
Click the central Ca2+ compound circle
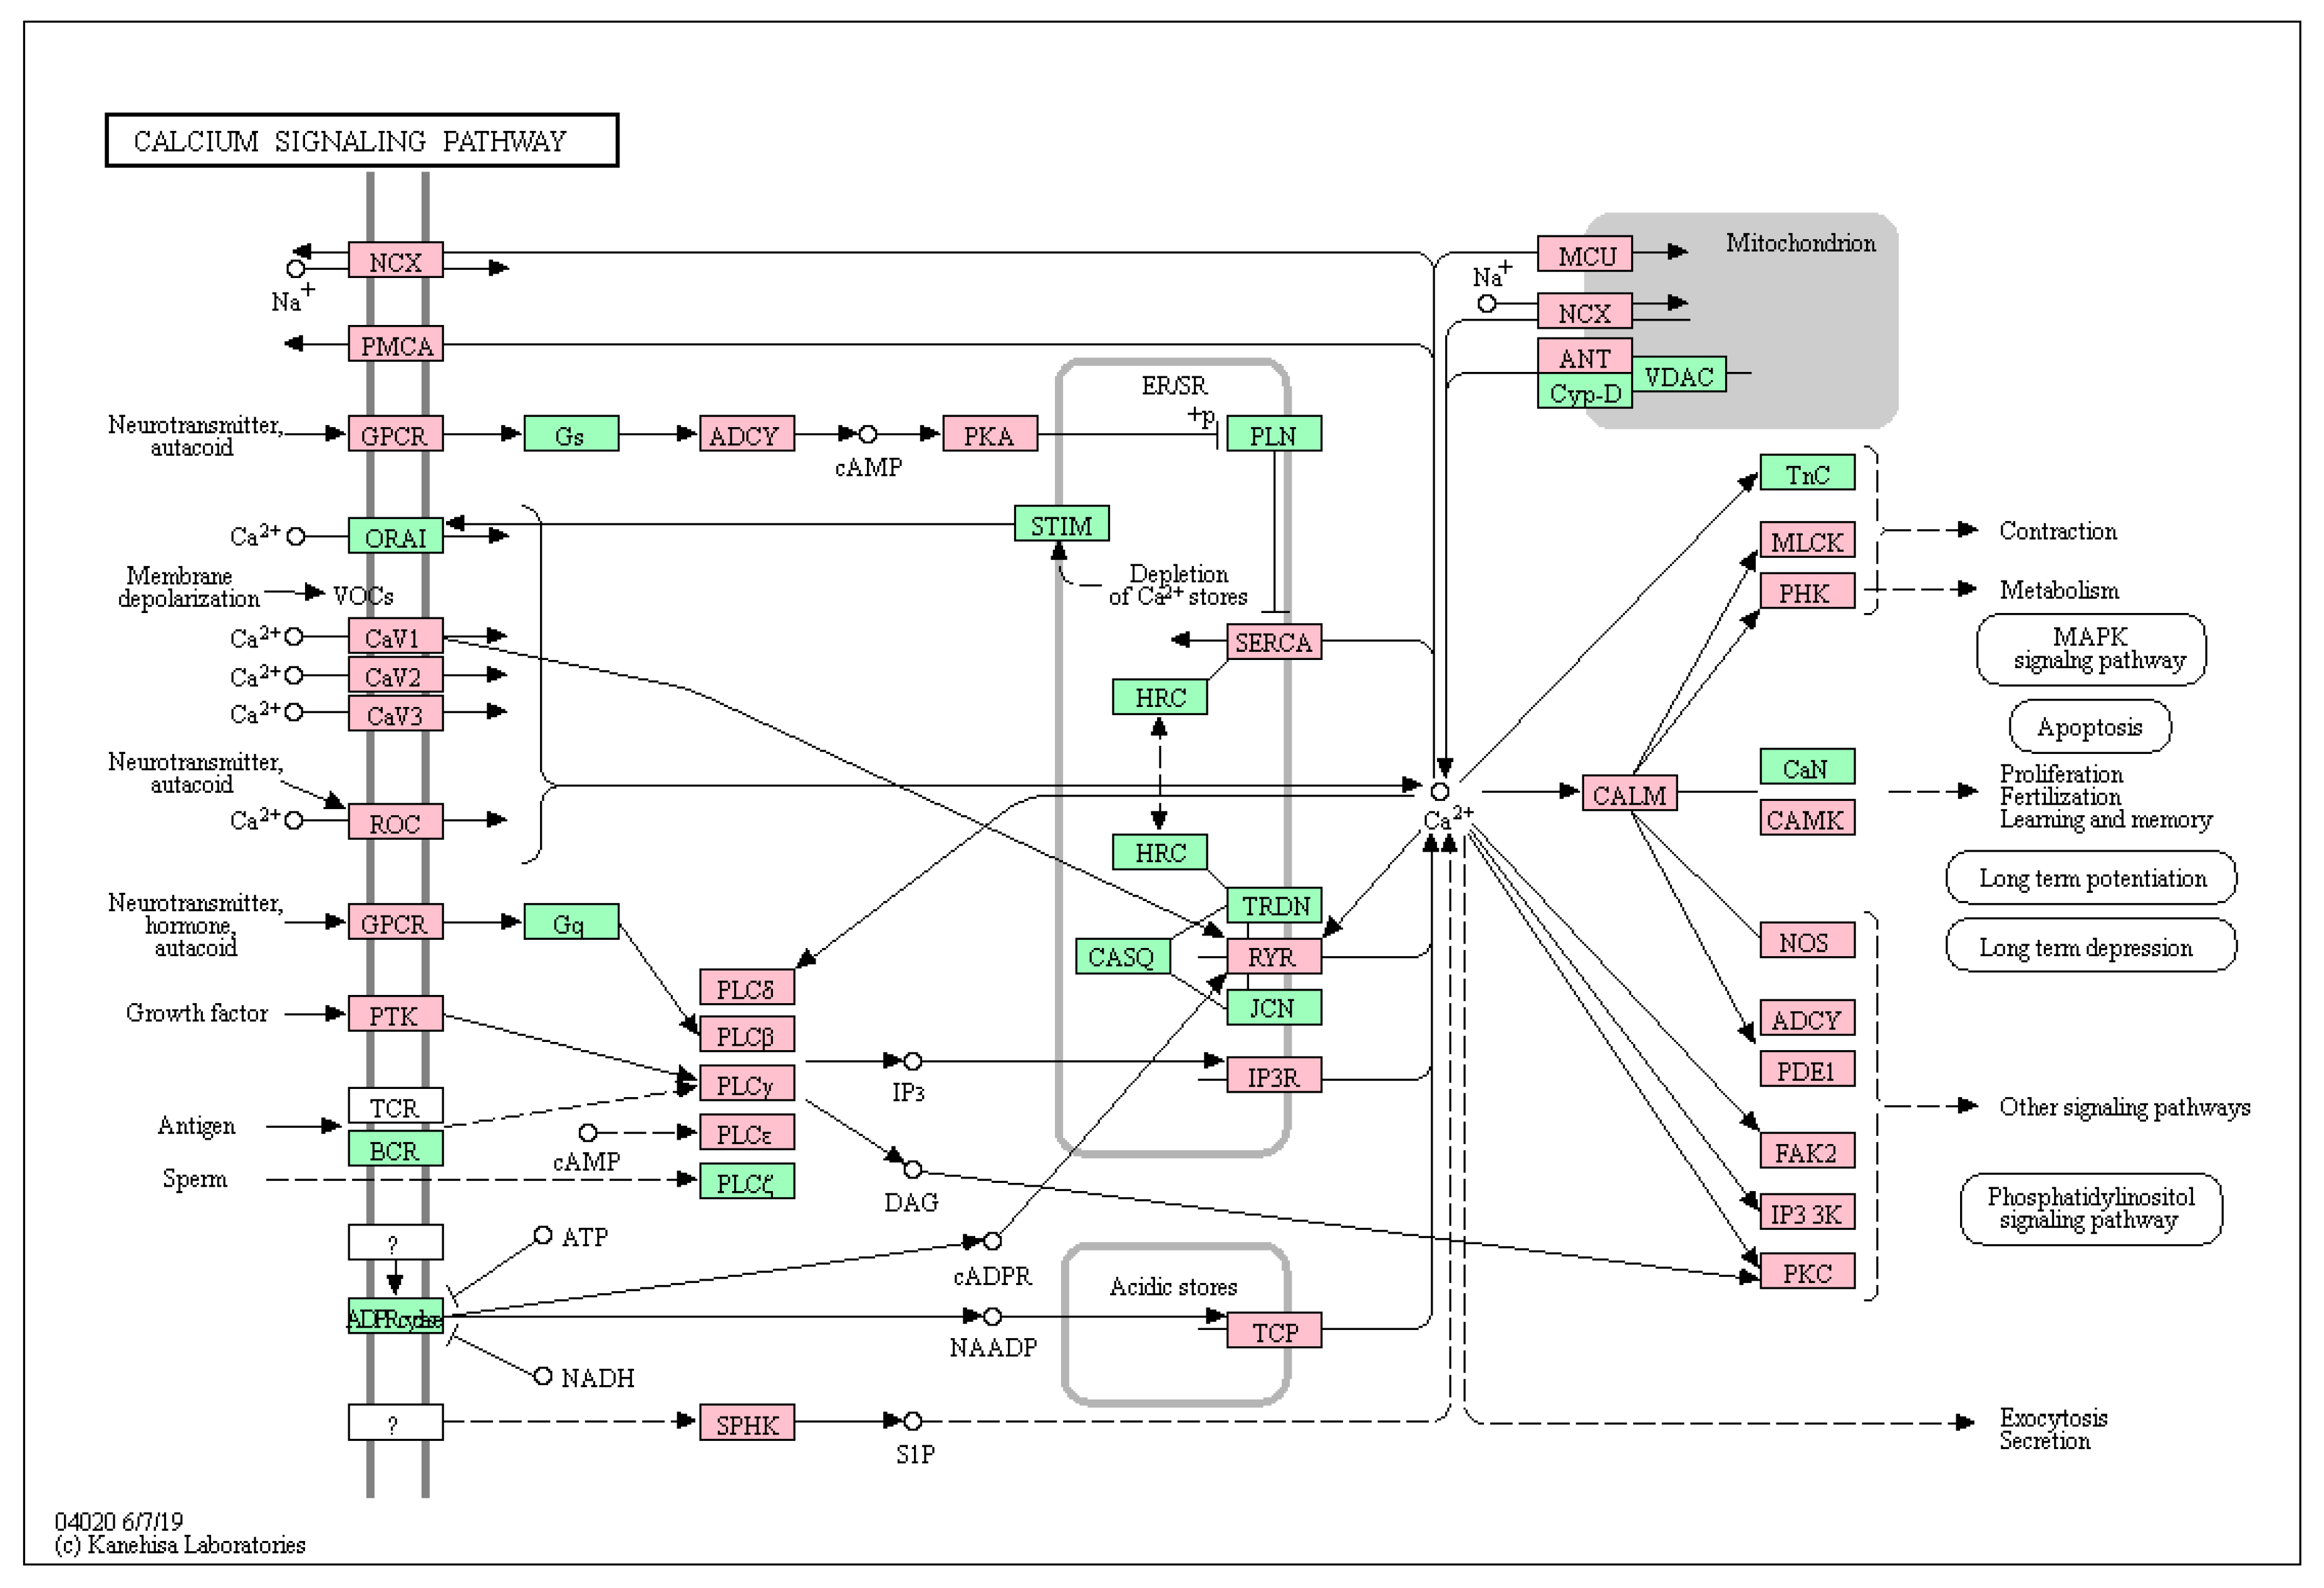pos(1439,791)
